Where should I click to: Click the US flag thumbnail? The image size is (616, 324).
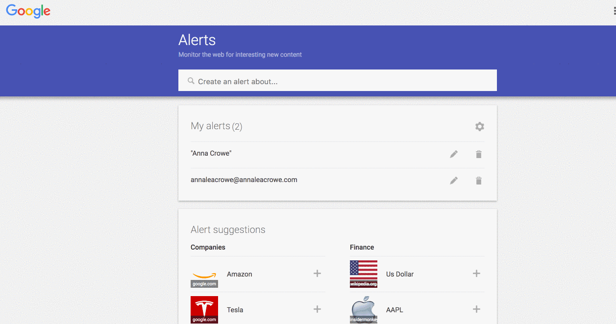click(x=363, y=274)
